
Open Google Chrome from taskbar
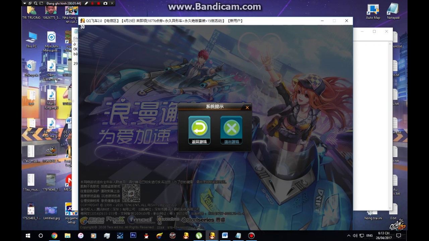54,236
